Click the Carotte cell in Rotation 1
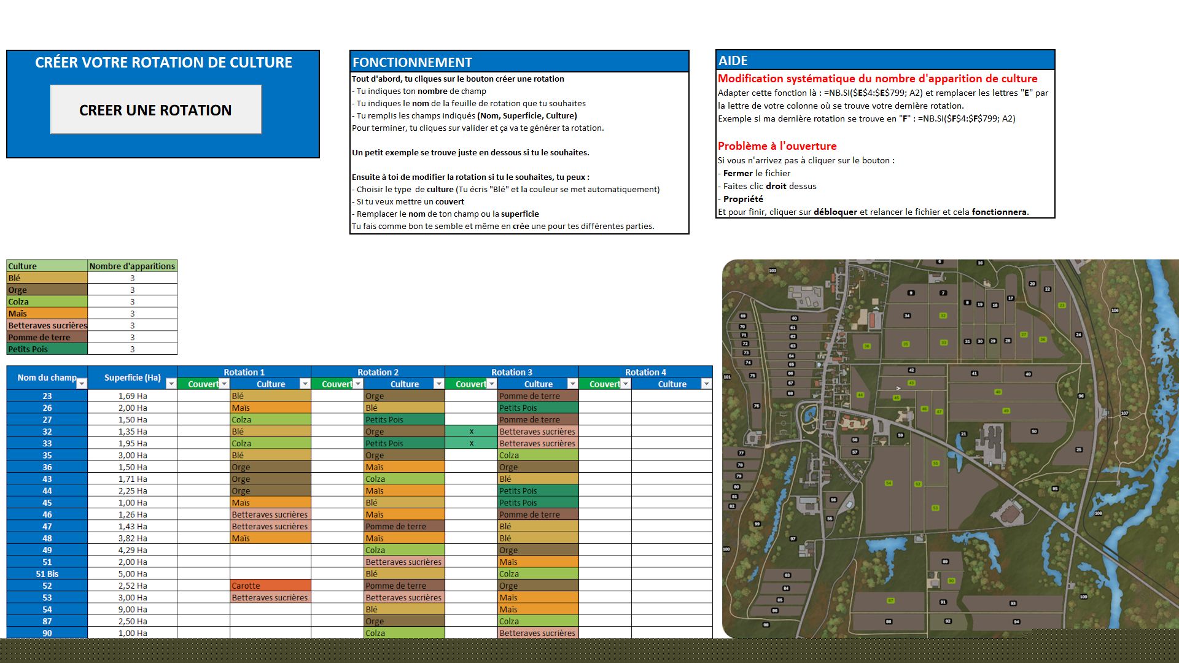This screenshot has width=1179, height=663. click(x=270, y=586)
